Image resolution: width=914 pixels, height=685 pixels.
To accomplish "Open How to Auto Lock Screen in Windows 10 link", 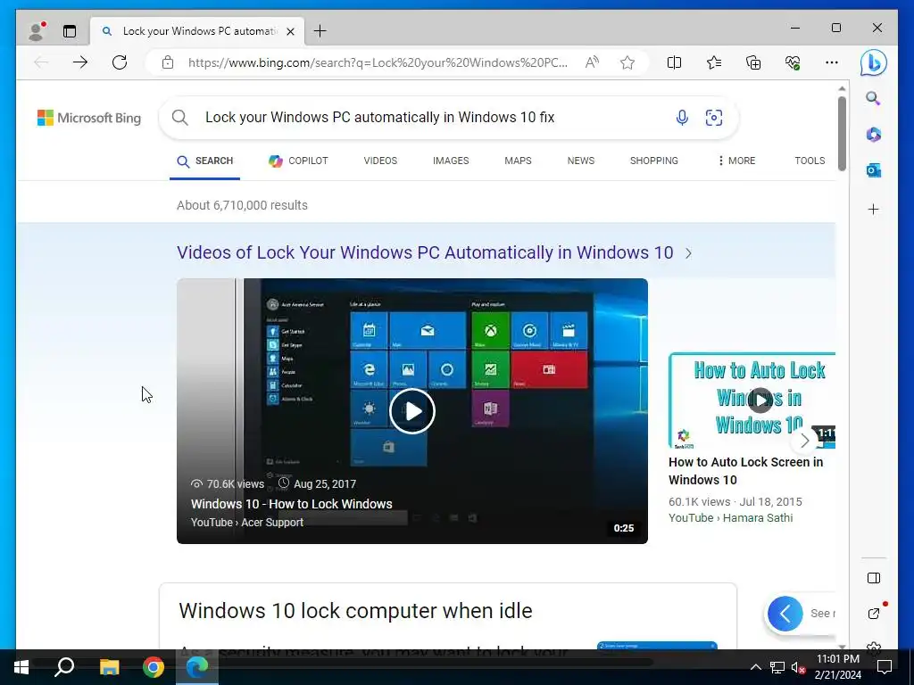I will coord(745,471).
